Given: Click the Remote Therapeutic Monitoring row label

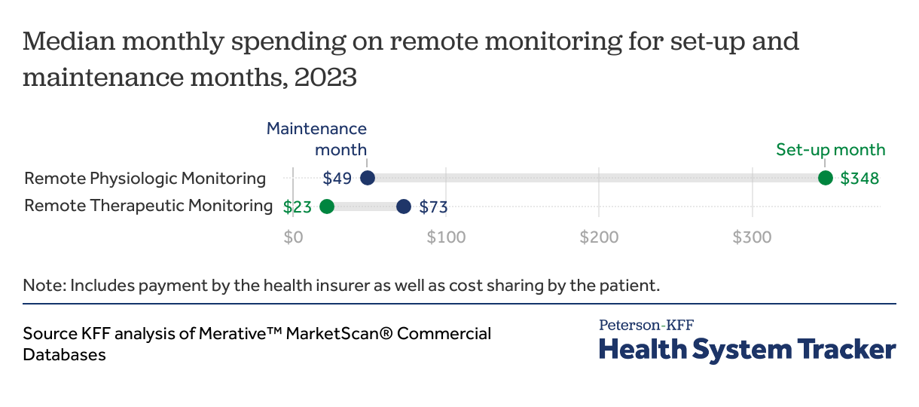Looking at the screenshot, I should 148,205.
